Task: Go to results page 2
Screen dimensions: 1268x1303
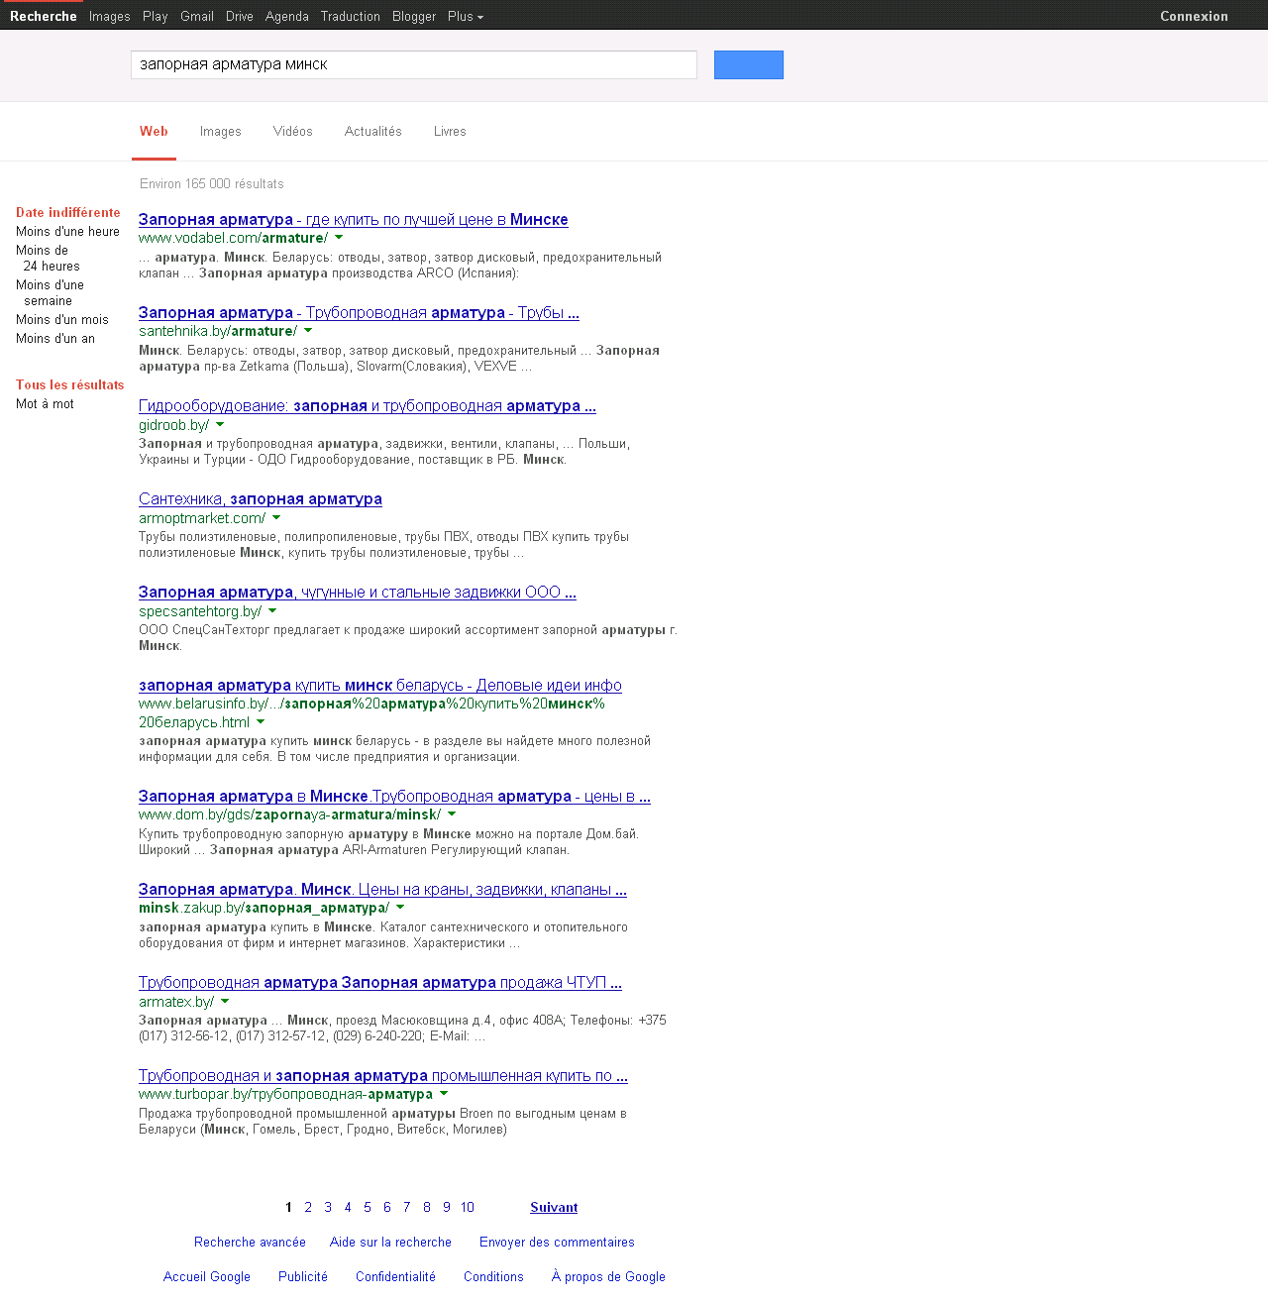Action: point(308,1207)
